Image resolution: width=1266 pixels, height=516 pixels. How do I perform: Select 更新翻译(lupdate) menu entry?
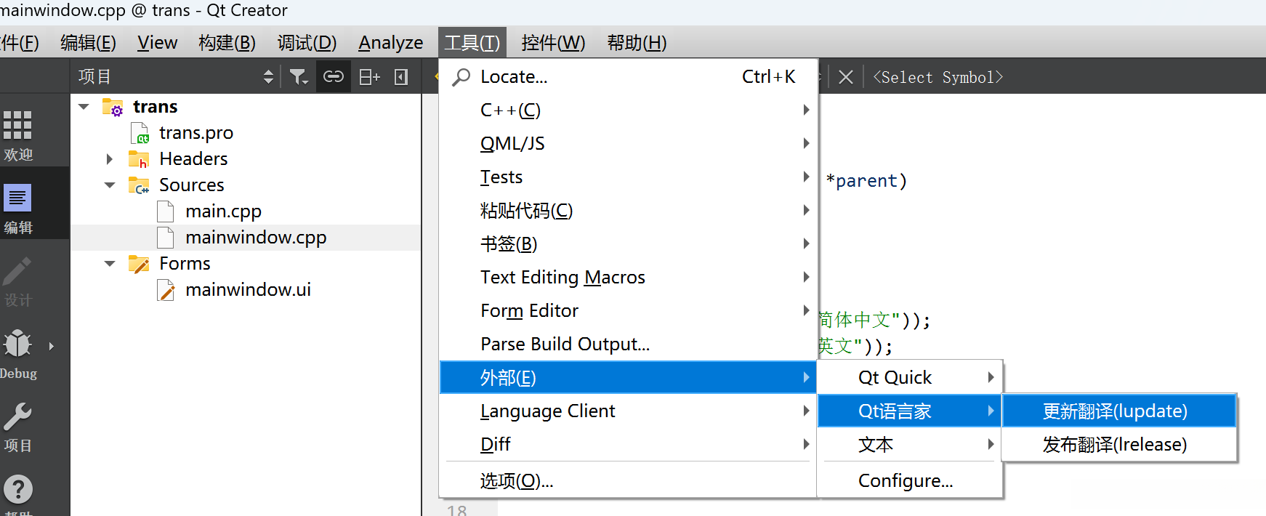click(1115, 411)
